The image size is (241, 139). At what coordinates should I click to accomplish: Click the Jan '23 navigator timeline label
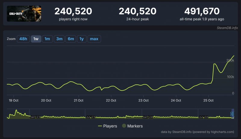[35, 117]
